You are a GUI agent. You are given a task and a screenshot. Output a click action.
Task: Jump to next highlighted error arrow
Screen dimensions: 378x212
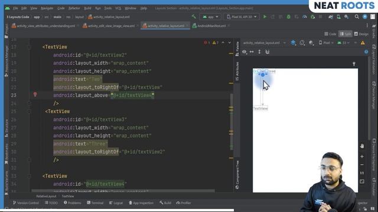point(230,43)
